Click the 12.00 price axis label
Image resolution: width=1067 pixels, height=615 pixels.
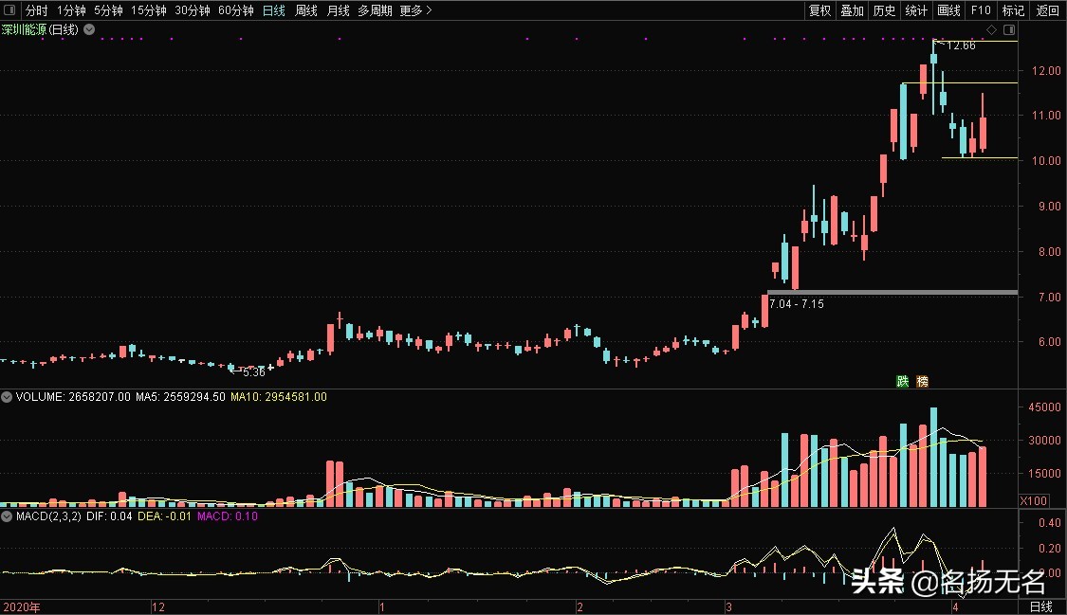pyautogui.click(x=1046, y=70)
